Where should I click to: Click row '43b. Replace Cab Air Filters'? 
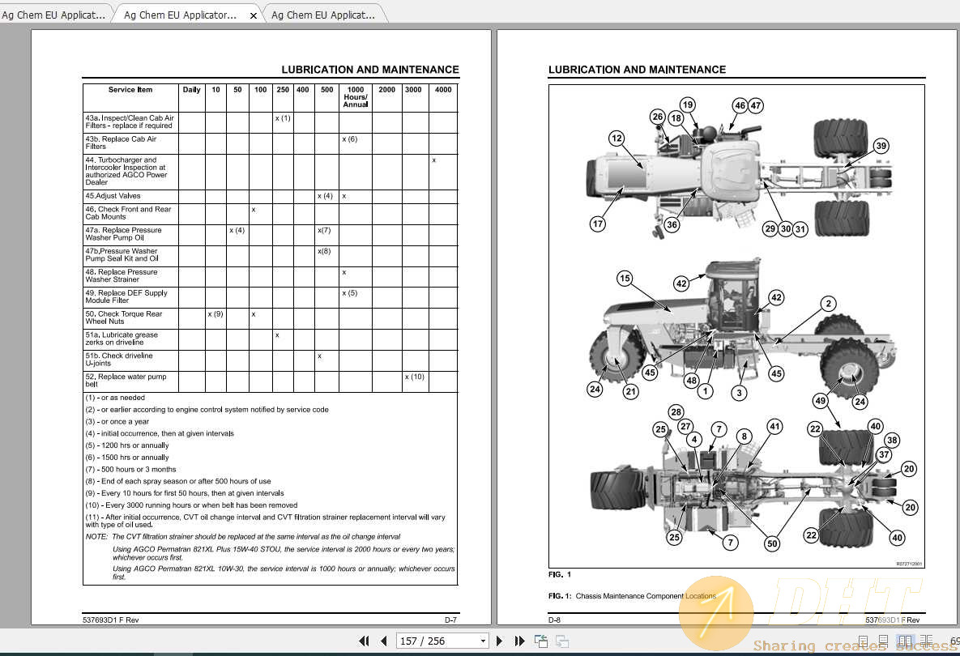[x=270, y=143]
